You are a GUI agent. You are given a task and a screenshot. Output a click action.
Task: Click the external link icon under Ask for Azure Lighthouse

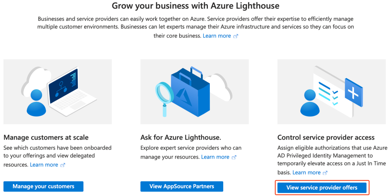tap(234, 157)
